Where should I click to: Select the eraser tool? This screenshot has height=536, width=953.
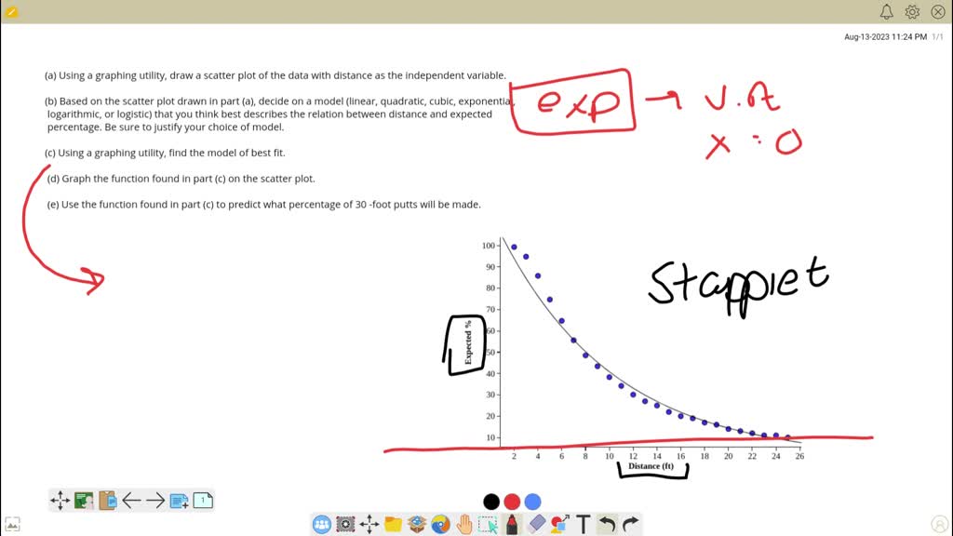click(x=534, y=524)
